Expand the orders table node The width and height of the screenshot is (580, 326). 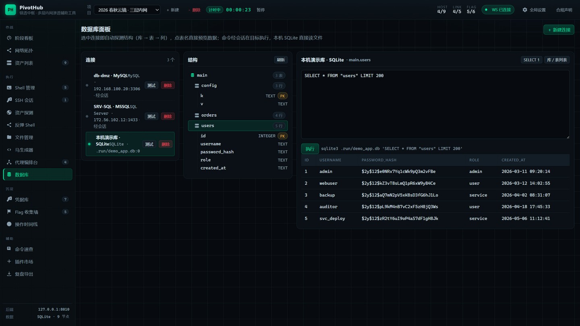pos(238,115)
